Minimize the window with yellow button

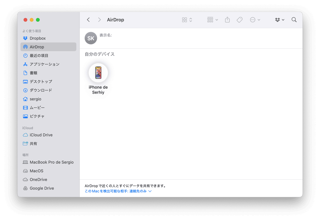(32, 20)
